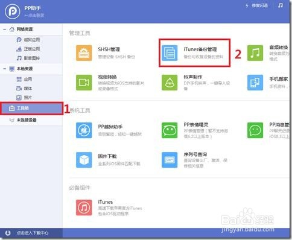Open the 工具箱 toolbox item
292x240 pixels.
point(32,109)
